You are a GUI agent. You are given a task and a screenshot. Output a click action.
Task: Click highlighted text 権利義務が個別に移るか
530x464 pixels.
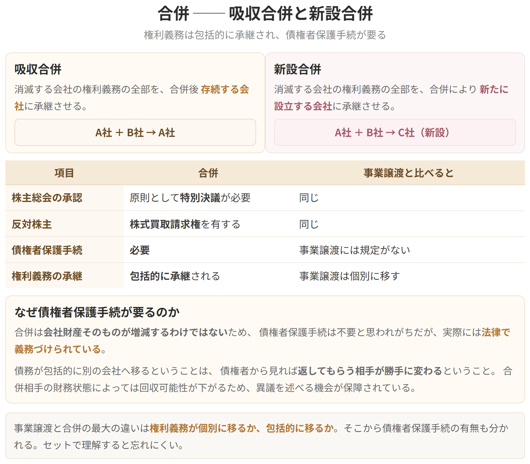point(203,428)
